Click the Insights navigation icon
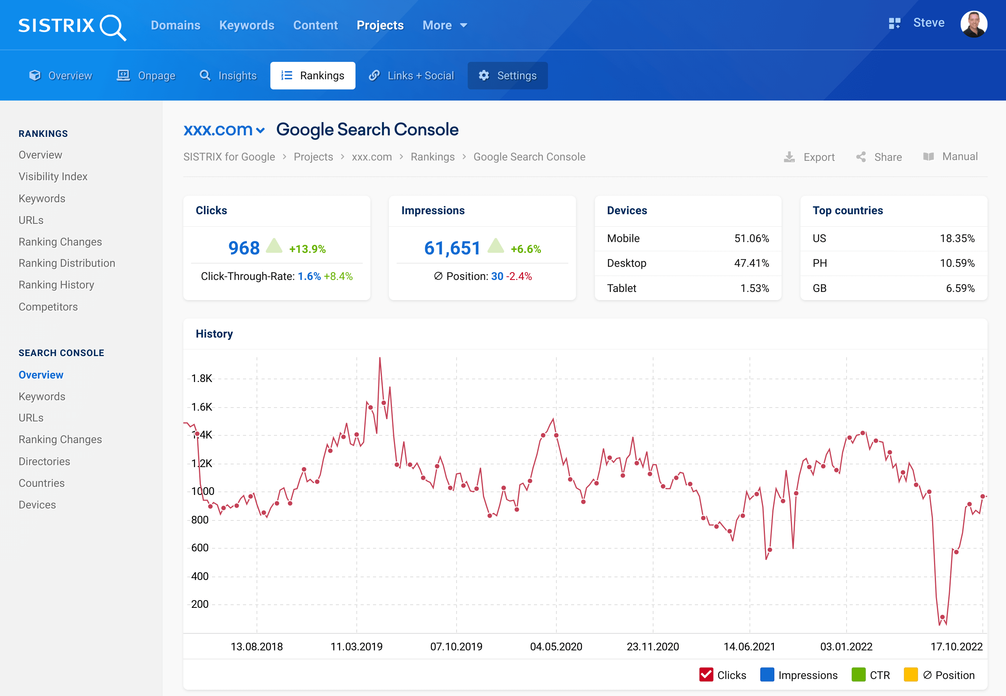Image resolution: width=1006 pixels, height=696 pixels. [205, 76]
